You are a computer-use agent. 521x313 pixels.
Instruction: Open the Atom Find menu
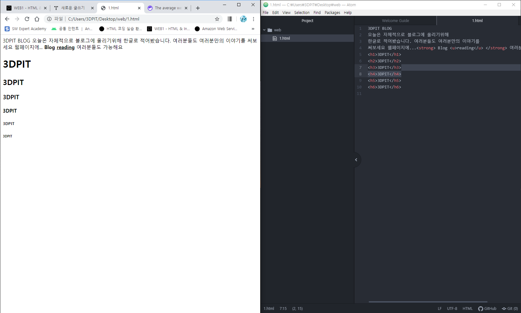317,13
